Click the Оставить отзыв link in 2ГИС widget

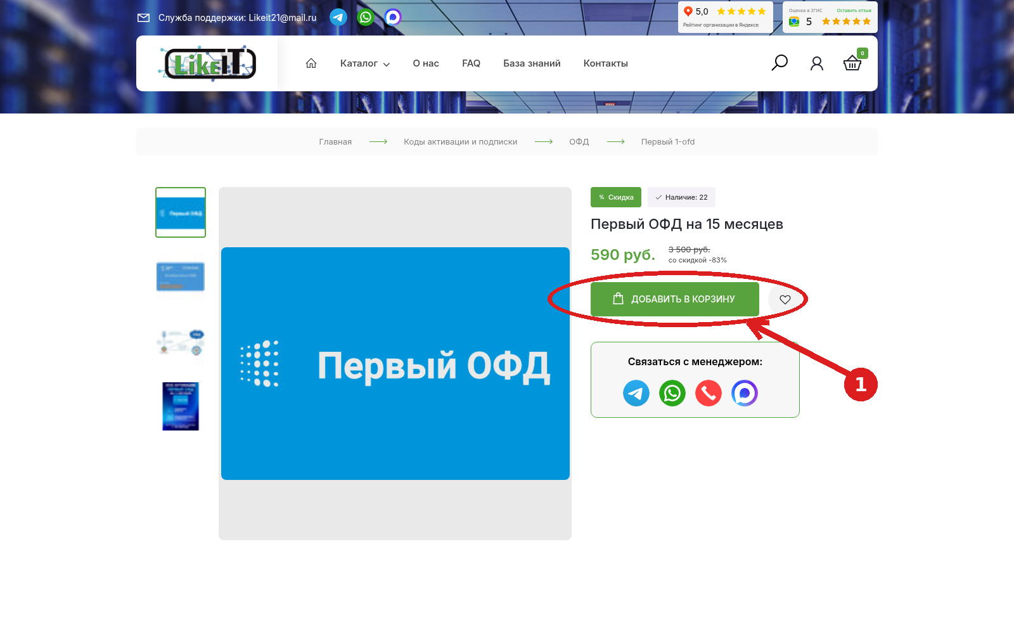tap(854, 10)
